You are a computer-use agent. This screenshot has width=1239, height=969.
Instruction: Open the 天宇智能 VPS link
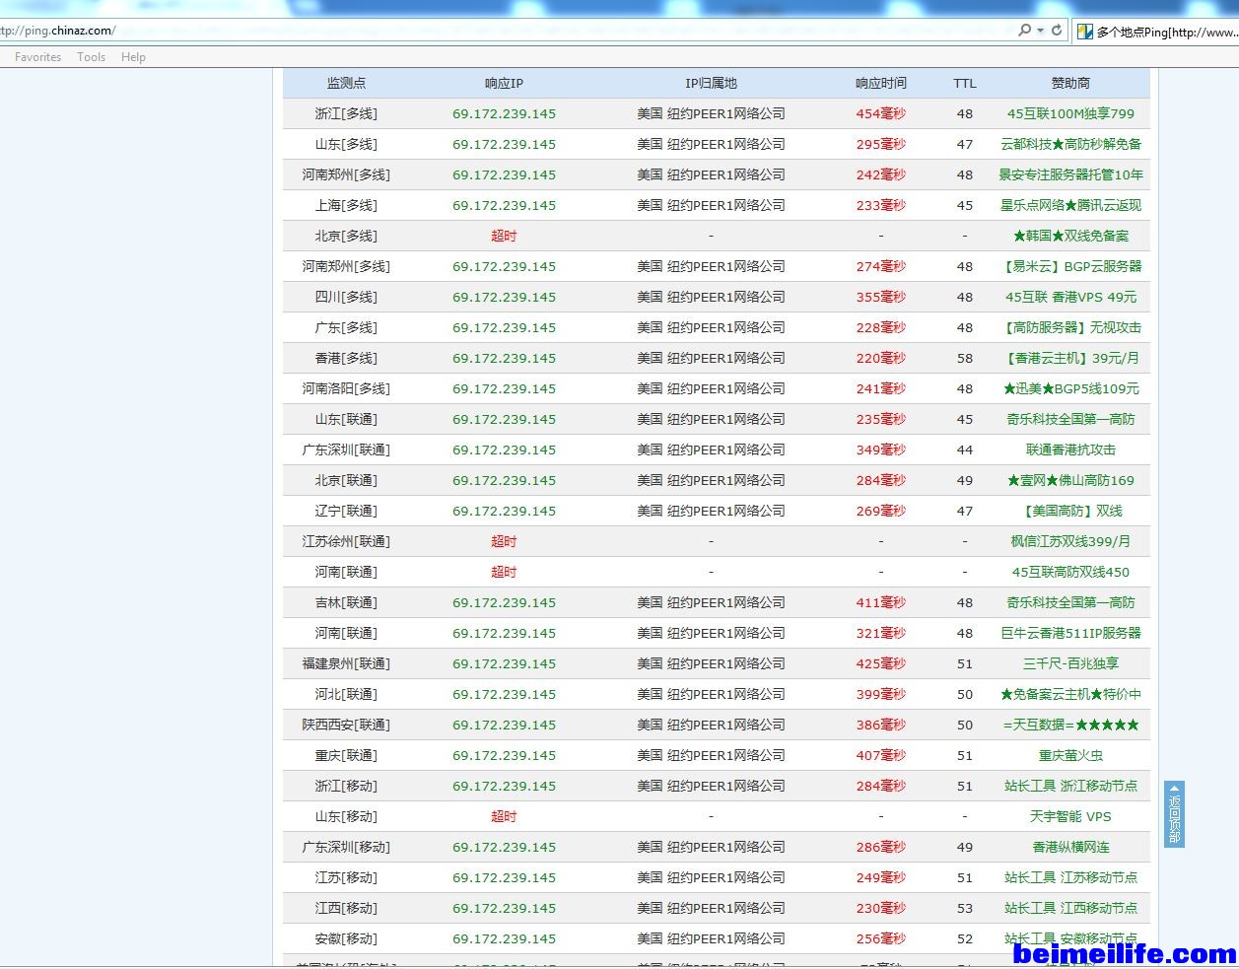click(1070, 816)
